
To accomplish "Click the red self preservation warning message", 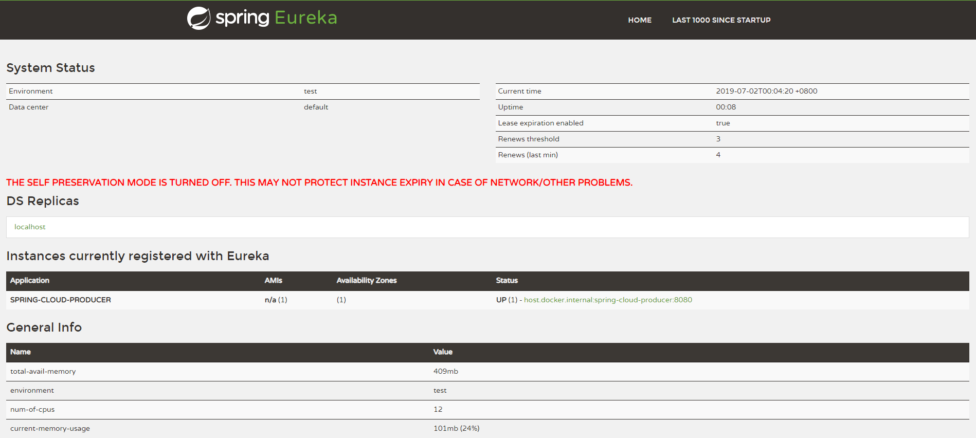I will click(x=319, y=182).
